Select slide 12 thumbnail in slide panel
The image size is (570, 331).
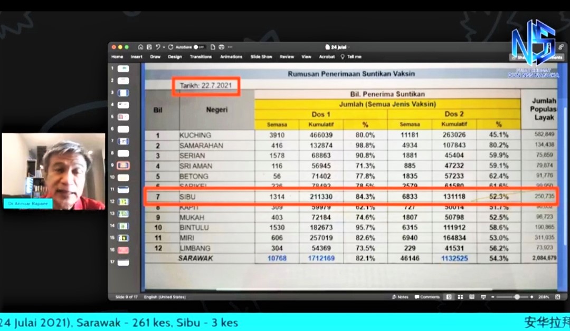(123, 202)
